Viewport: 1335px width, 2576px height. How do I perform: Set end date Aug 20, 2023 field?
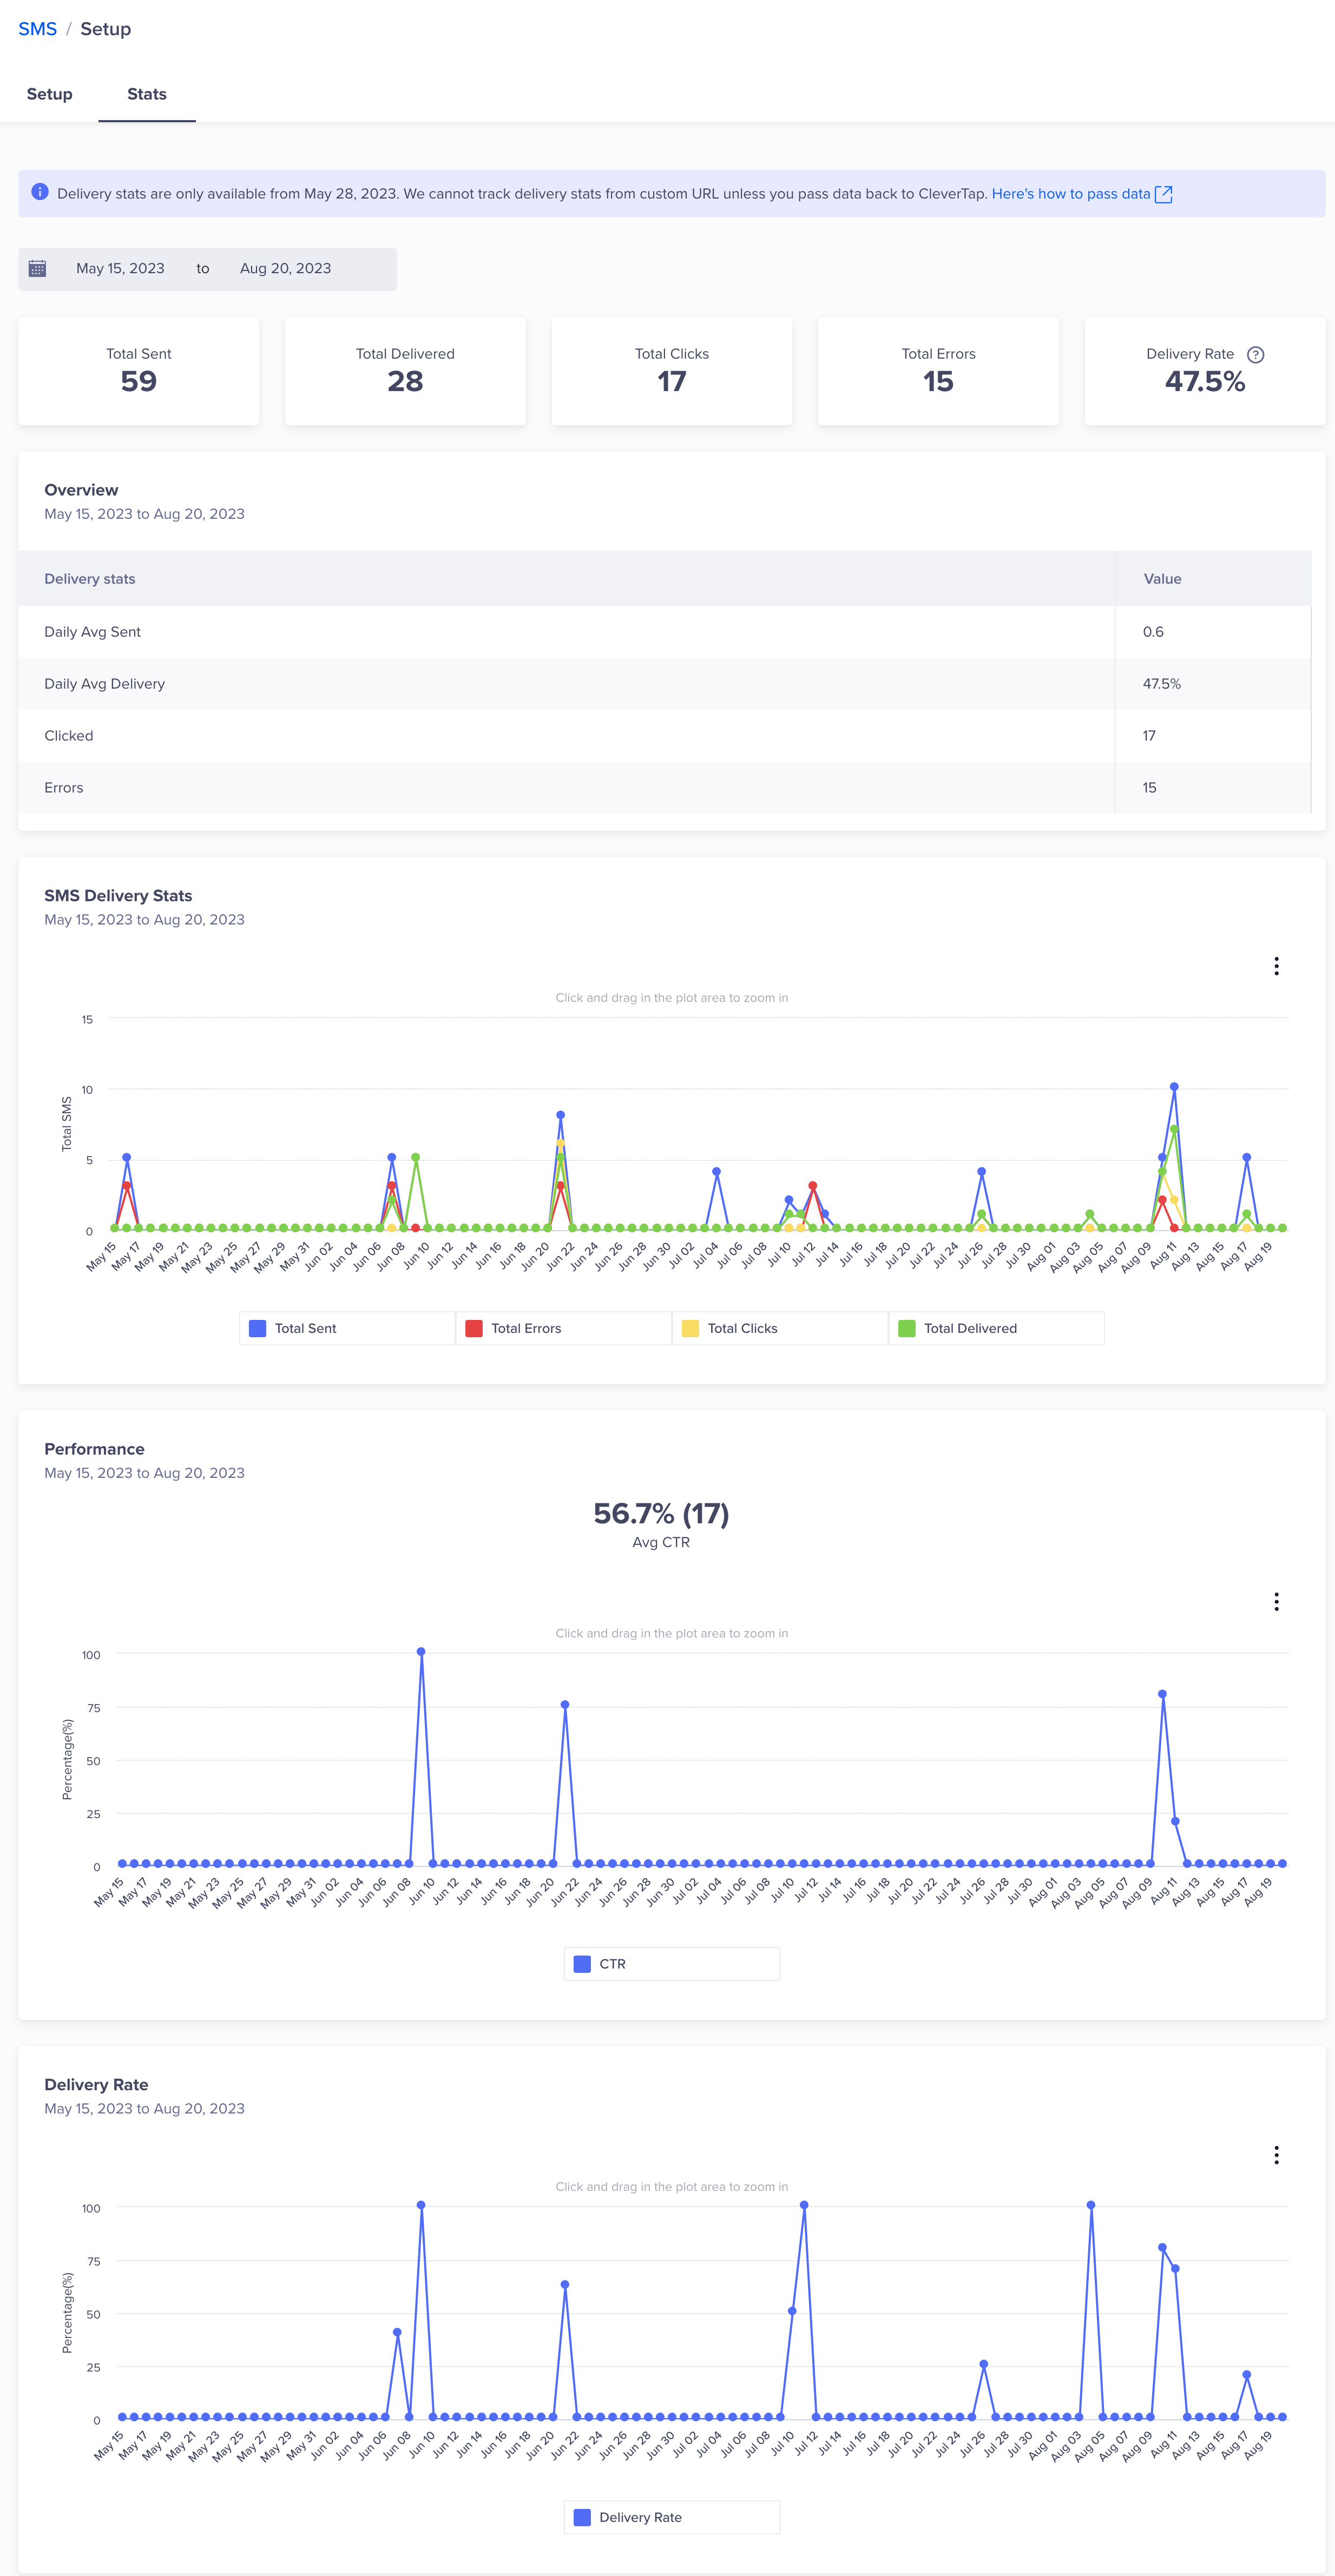click(x=285, y=269)
